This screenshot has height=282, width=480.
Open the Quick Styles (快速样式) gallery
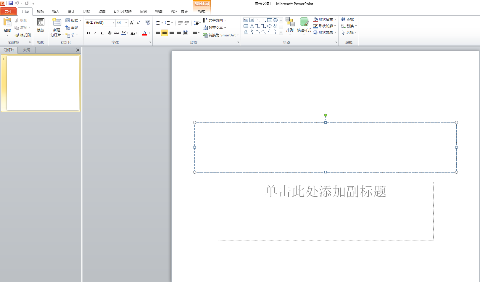[x=304, y=27]
